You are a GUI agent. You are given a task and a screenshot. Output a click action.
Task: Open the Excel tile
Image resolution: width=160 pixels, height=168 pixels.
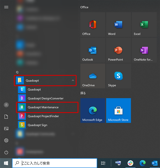click(144, 24)
